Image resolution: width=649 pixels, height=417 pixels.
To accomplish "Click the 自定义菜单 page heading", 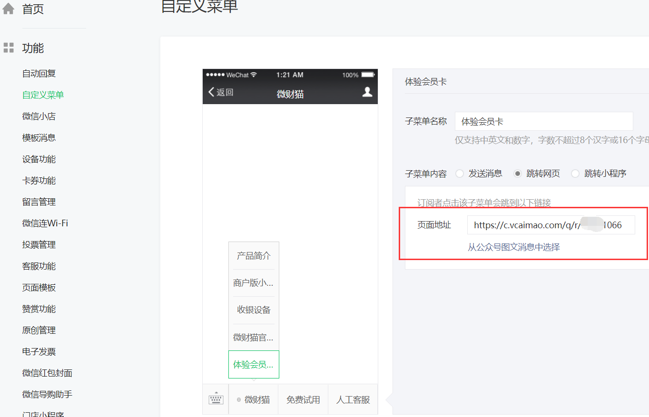I will 200,6.
